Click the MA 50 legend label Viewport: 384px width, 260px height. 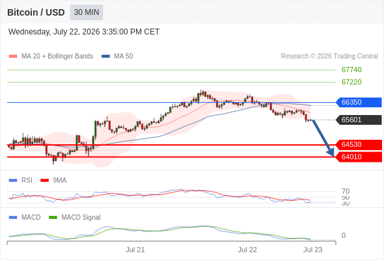click(124, 57)
